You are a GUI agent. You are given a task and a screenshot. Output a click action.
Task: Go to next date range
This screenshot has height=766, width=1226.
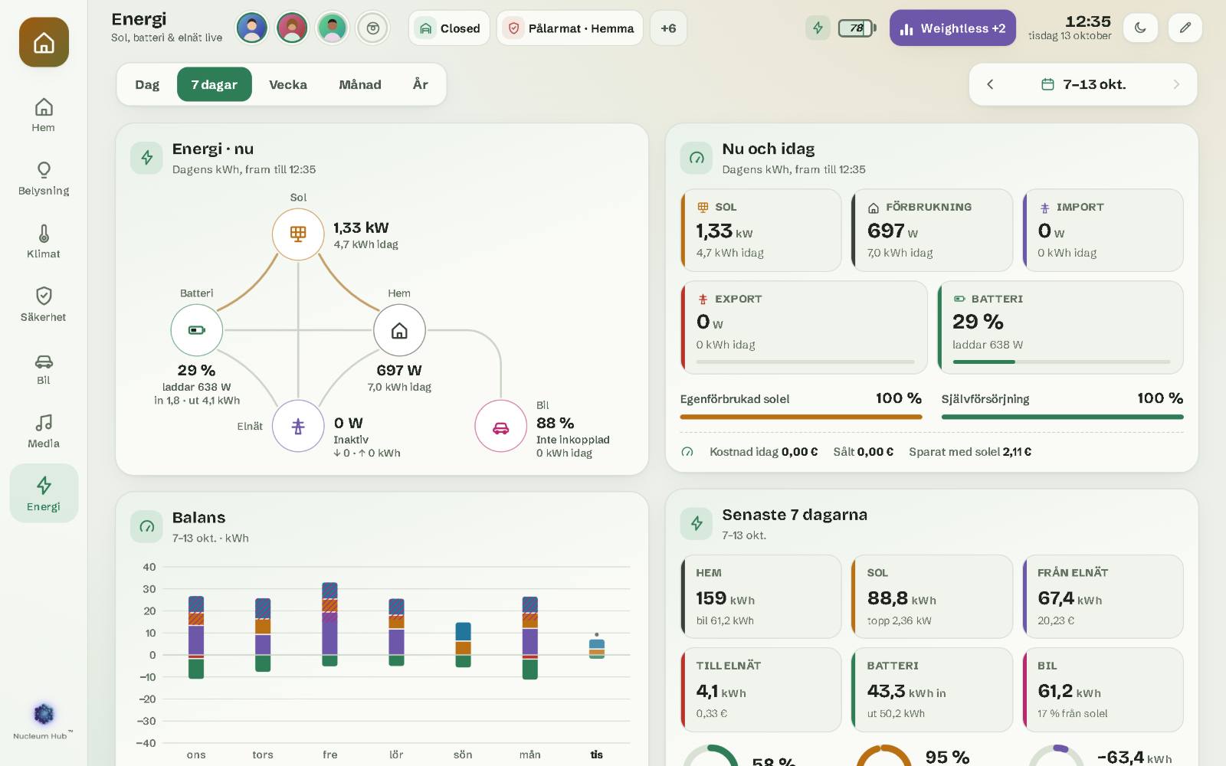tap(1176, 84)
